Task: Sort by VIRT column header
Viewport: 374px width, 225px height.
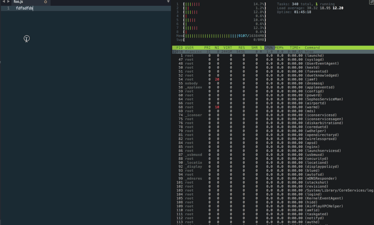Action: (x=227, y=48)
